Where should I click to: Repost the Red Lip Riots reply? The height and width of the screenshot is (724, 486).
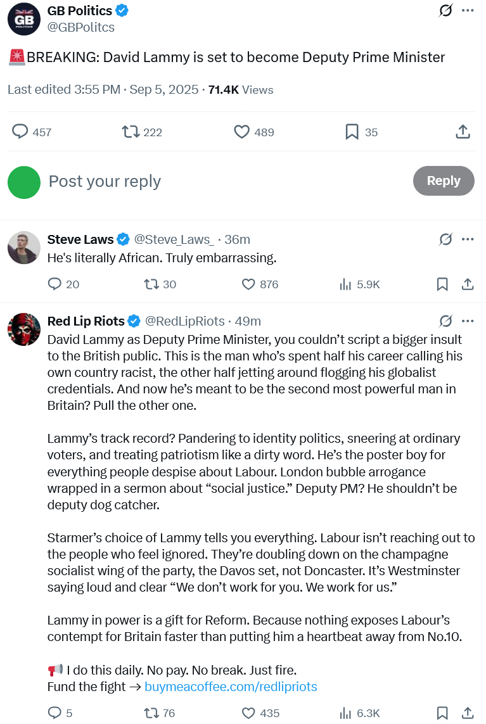(x=151, y=713)
